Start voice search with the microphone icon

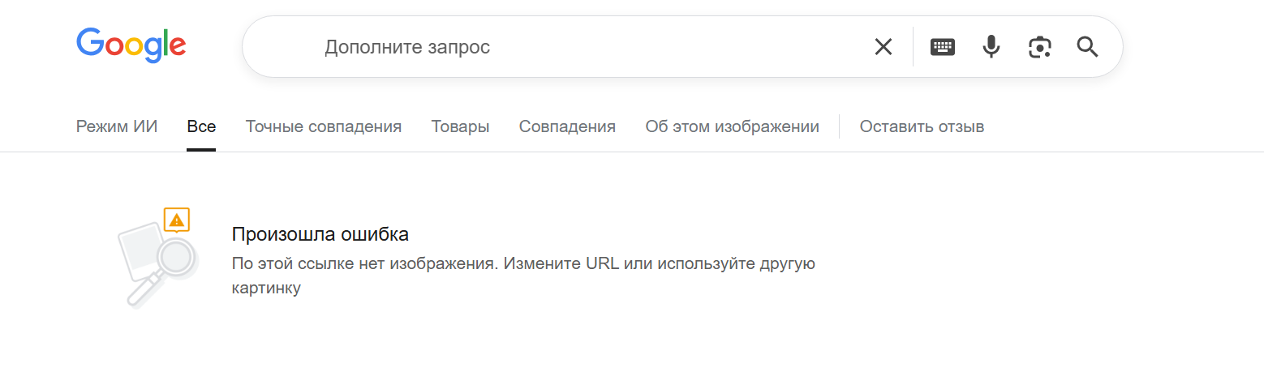point(991,47)
